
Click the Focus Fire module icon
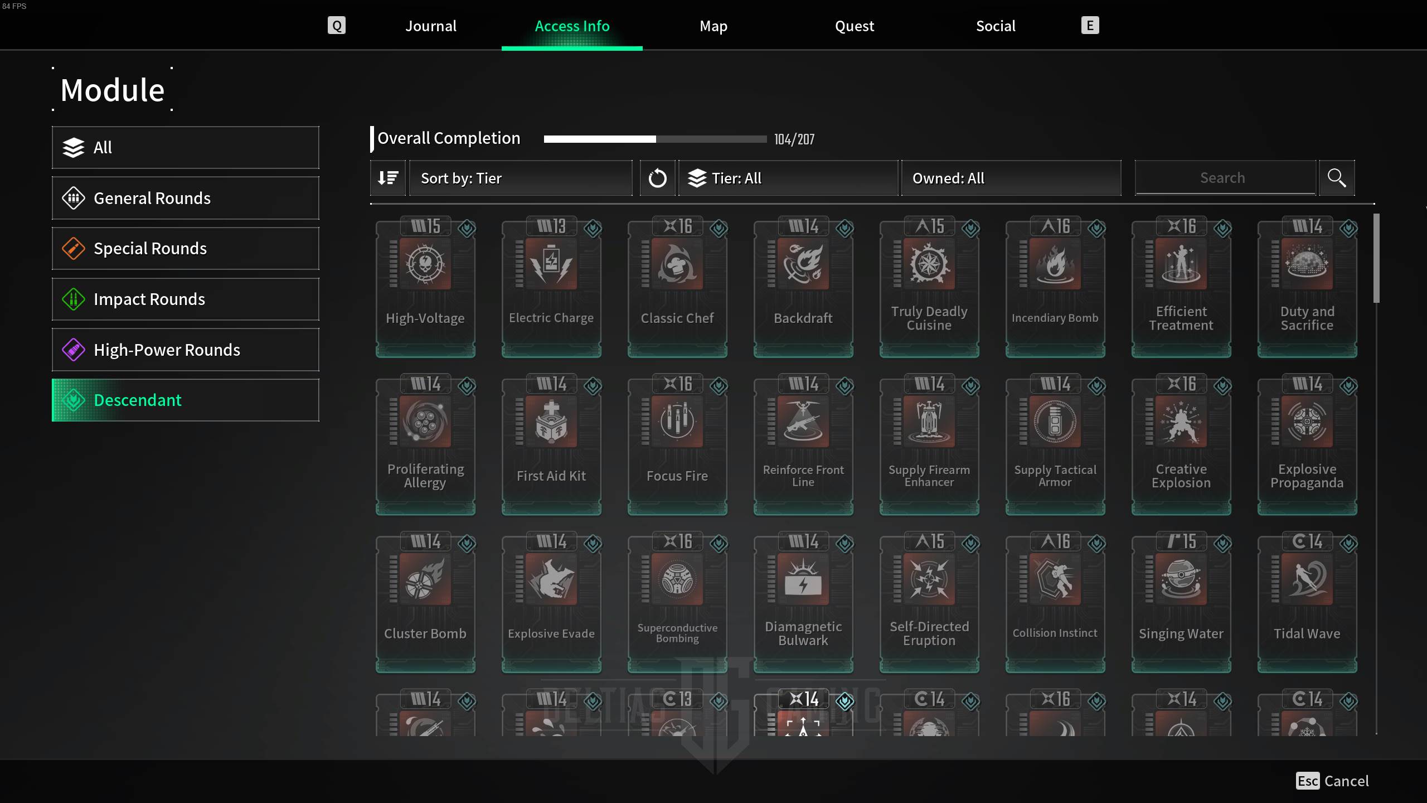pyautogui.click(x=677, y=422)
